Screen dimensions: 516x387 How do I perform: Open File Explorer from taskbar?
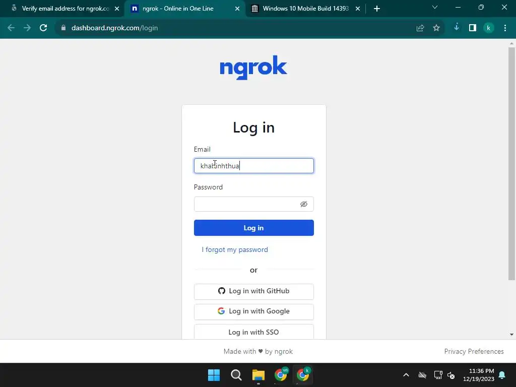pyautogui.click(x=259, y=375)
